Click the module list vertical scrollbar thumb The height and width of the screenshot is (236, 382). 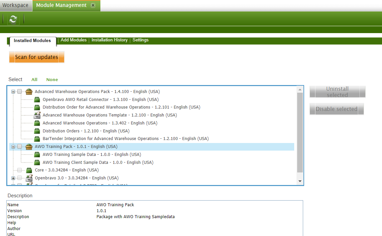click(300, 133)
